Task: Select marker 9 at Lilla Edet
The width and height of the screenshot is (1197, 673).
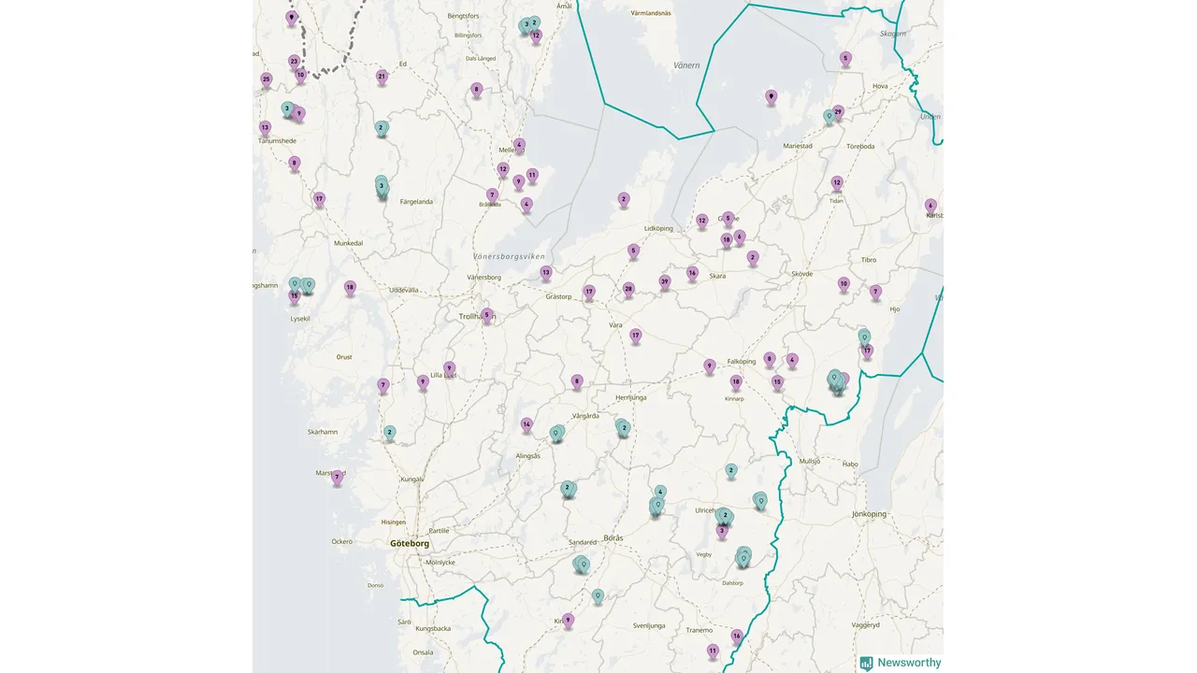Action: [449, 369]
